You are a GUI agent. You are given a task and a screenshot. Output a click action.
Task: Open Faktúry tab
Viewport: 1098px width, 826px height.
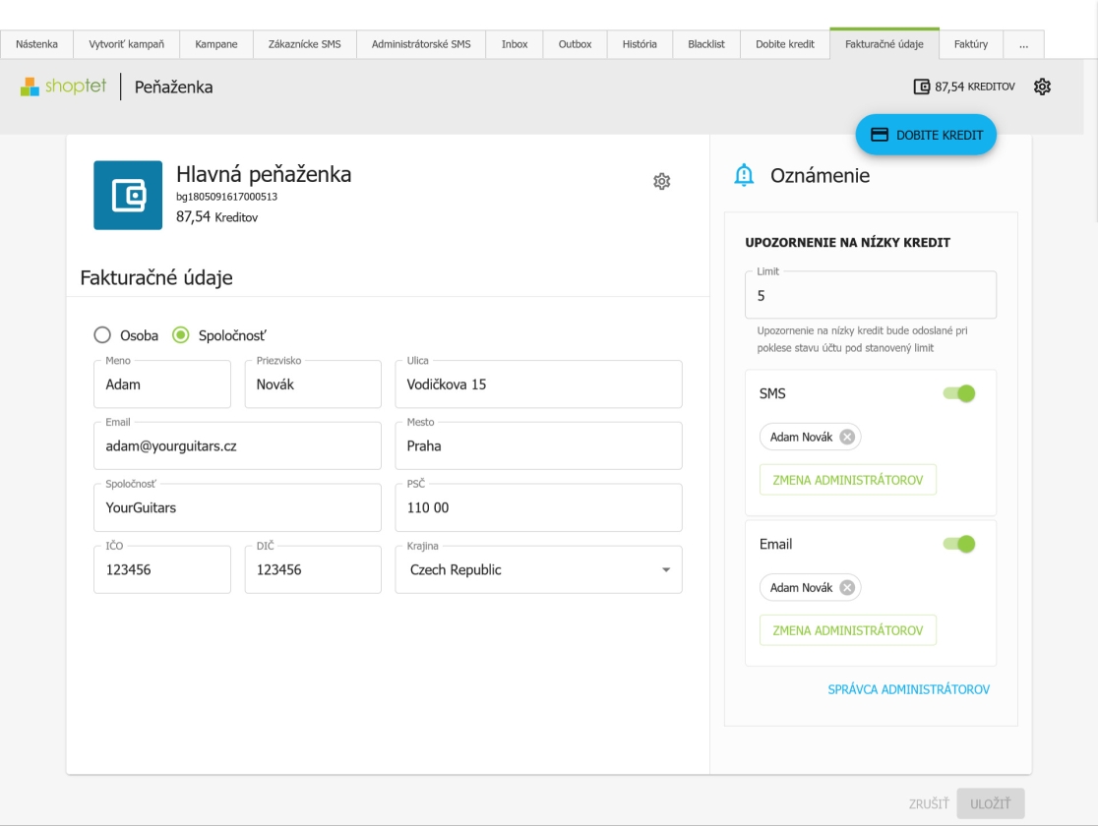tap(971, 44)
